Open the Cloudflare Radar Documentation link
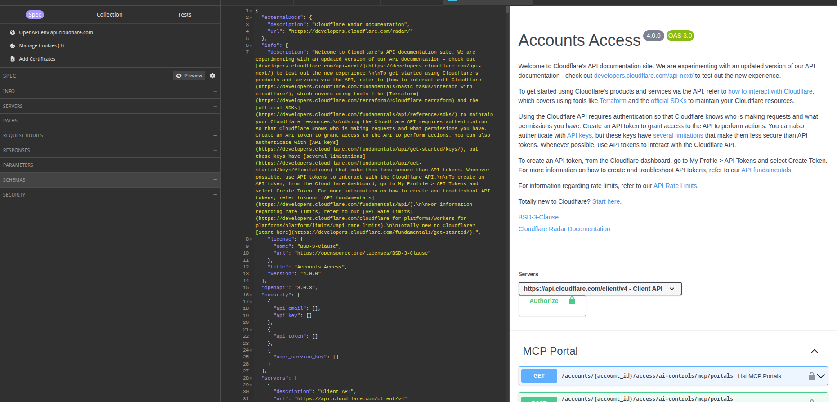This screenshot has width=837, height=402. pos(564,229)
